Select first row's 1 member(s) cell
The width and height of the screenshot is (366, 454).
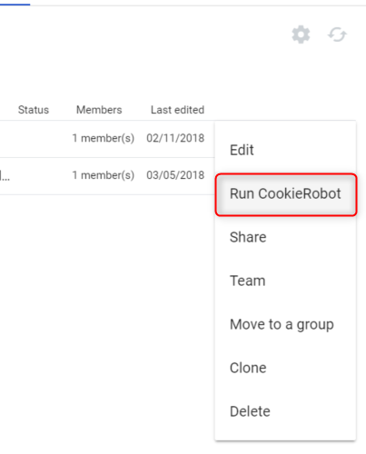coord(104,138)
